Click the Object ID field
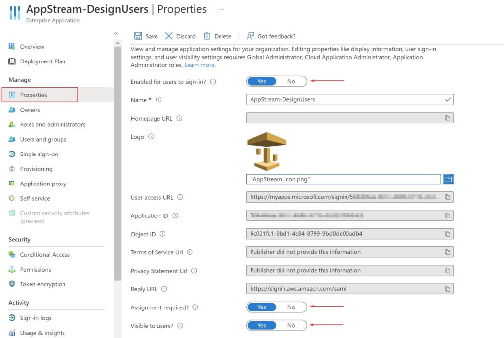The image size is (504, 338). [x=350, y=234]
